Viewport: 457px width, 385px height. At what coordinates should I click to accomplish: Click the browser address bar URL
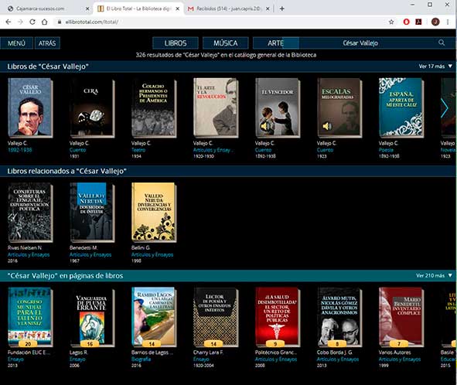pos(92,22)
